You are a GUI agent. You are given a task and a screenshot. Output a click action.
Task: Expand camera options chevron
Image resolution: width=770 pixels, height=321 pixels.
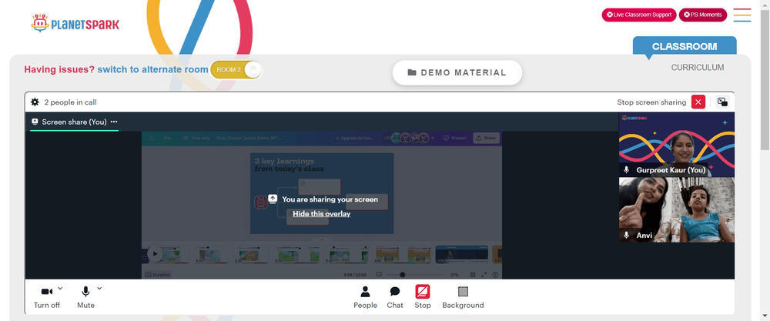click(x=60, y=288)
